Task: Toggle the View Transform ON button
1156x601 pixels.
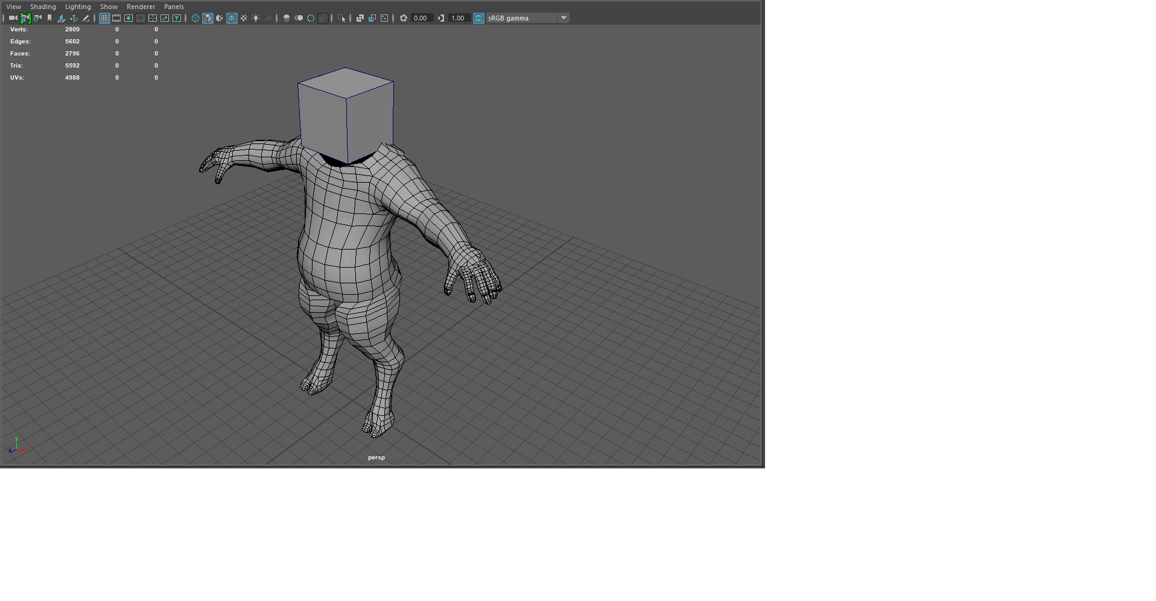Action: pos(478,18)
